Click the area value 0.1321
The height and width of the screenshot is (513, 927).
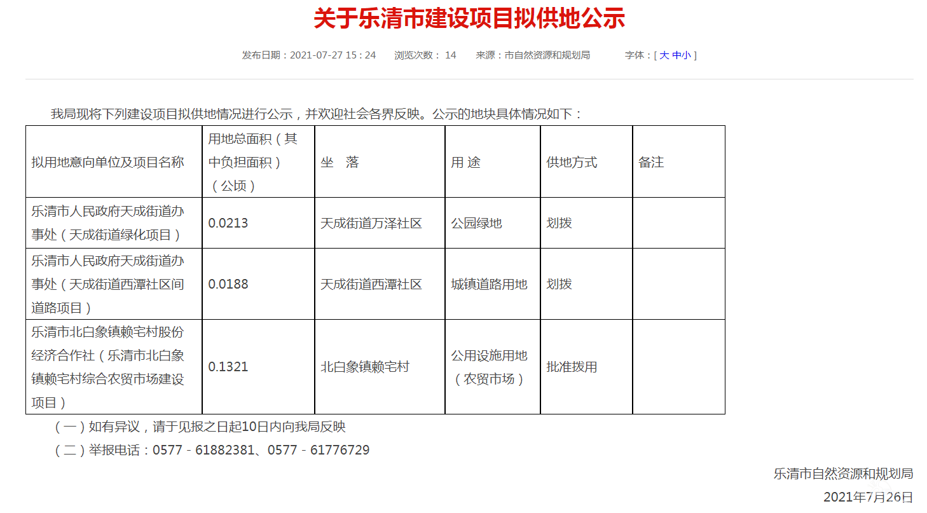[228, 367]
